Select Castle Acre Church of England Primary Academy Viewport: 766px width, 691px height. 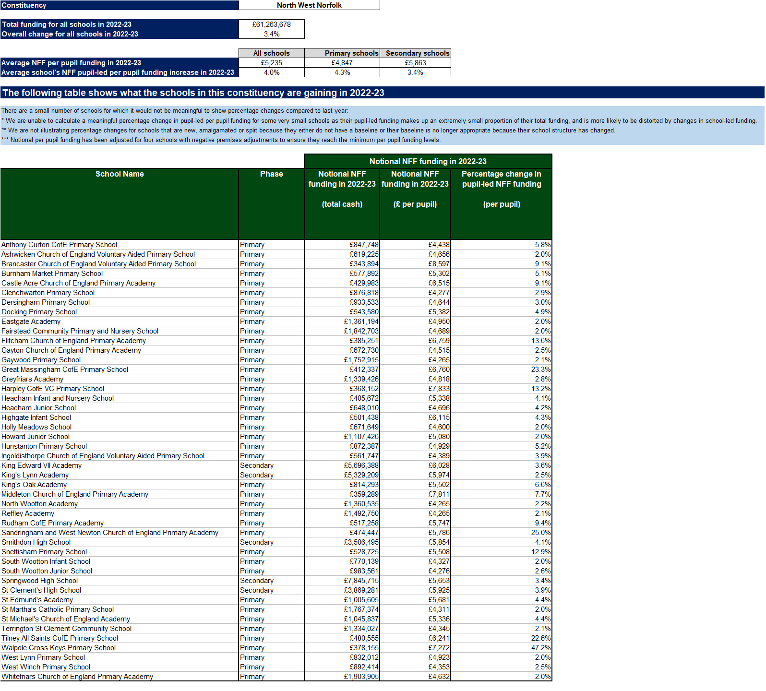coord(78,283)
